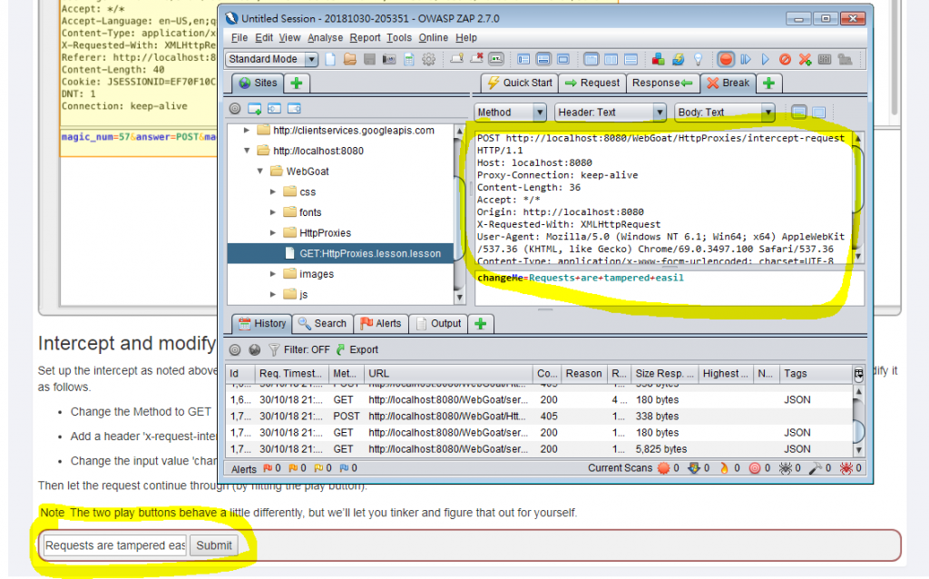Click Submit button on WebGoat page
This screenshot has width=929, height=579.
(x=214, y=545)
